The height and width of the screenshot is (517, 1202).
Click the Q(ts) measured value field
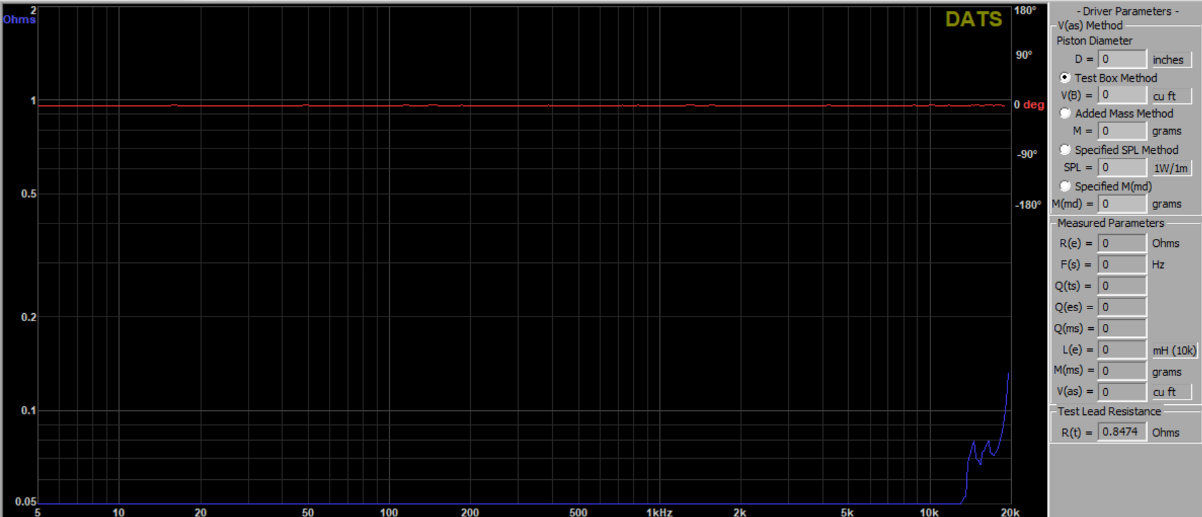pyautogui.click(x=1122, y=286)
